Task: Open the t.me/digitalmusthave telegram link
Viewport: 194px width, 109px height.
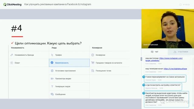Action: pyautogui.click(x=175, y=69)
